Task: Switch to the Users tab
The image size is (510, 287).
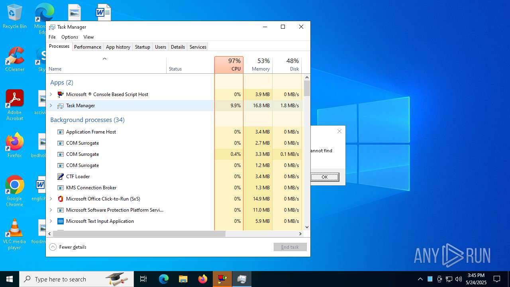Action: (161, 47)
